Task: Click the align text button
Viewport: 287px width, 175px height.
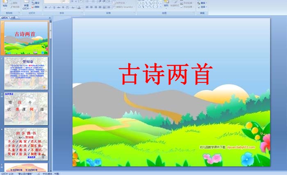Action: pyautogui.click(x=119, y=3)
